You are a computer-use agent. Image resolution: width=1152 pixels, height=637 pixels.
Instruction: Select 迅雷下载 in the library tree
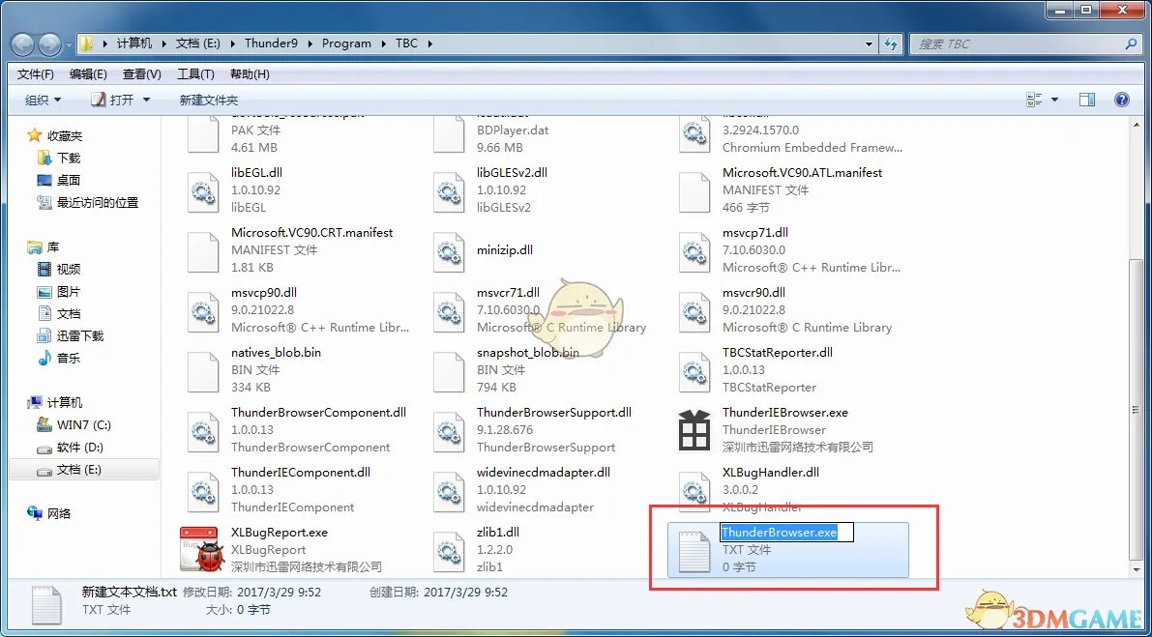pyautogui.click(x=79, y=335)
